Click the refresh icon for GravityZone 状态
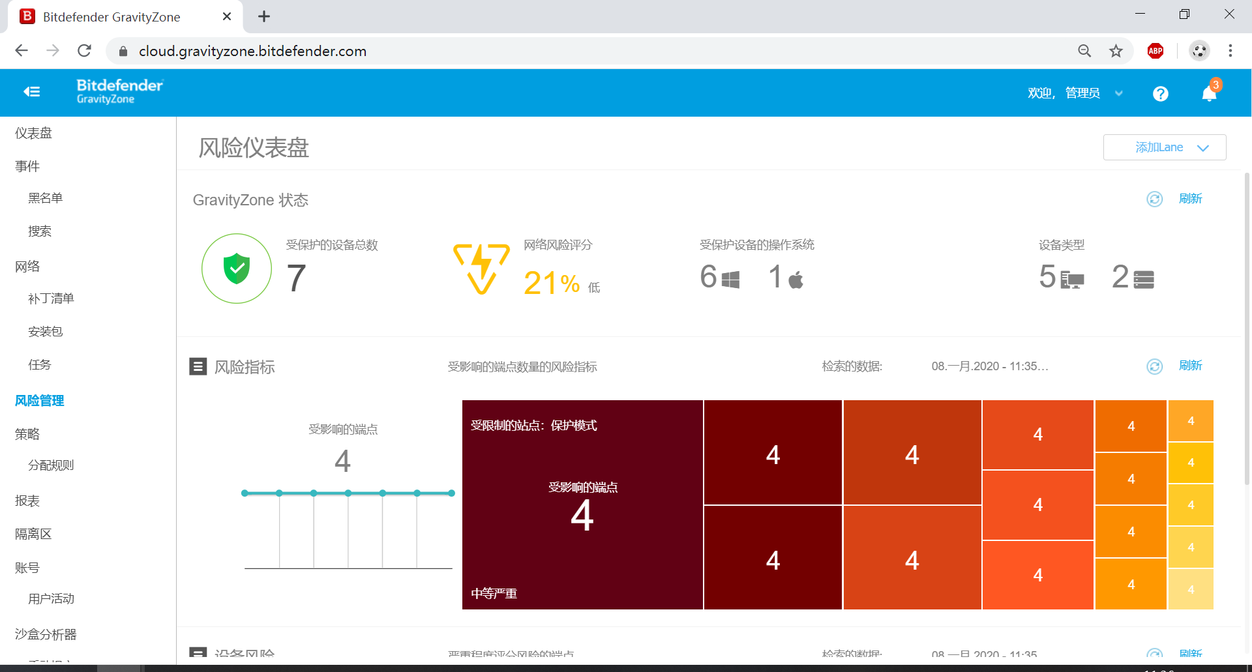Viewport: 1252px width, 672px height. point(1154,199)
